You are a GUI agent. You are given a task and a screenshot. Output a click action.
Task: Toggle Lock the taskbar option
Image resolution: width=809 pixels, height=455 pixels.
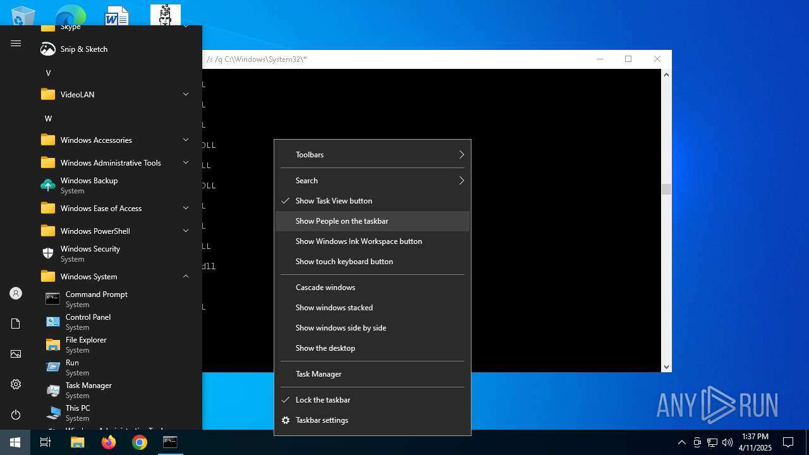(373, 400)
